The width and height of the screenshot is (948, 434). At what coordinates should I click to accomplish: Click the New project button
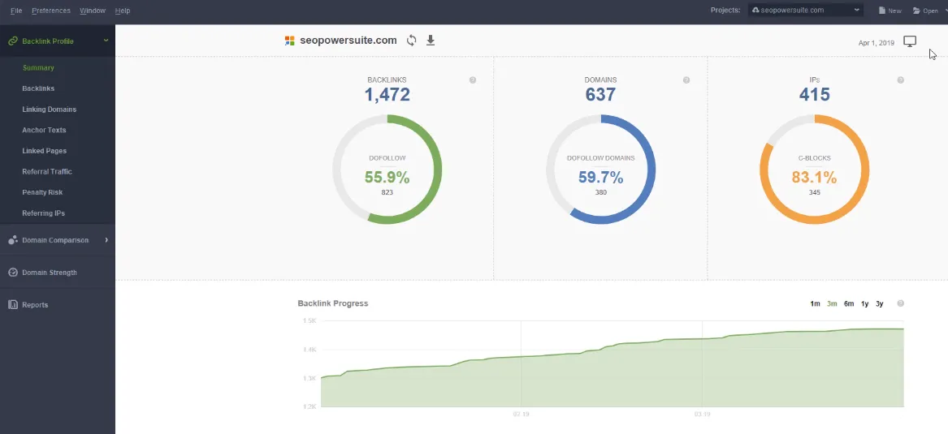pos(890,11)
